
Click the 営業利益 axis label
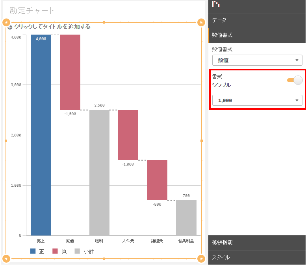(186, 241)
